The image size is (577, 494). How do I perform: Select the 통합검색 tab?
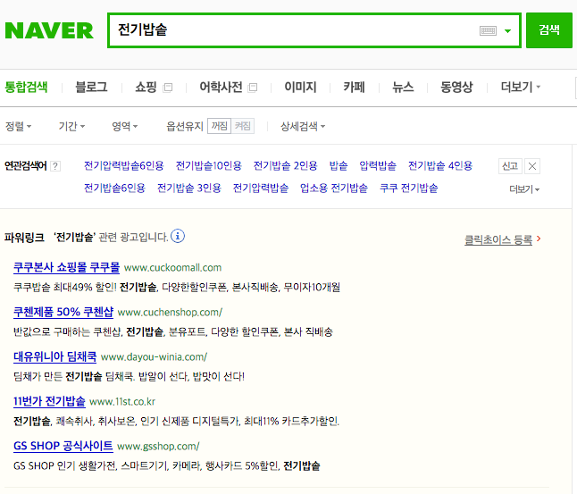pos(26,88)
